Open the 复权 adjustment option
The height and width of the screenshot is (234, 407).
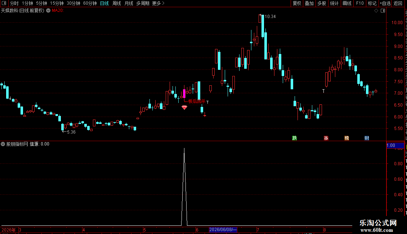[x=297, y=3]
